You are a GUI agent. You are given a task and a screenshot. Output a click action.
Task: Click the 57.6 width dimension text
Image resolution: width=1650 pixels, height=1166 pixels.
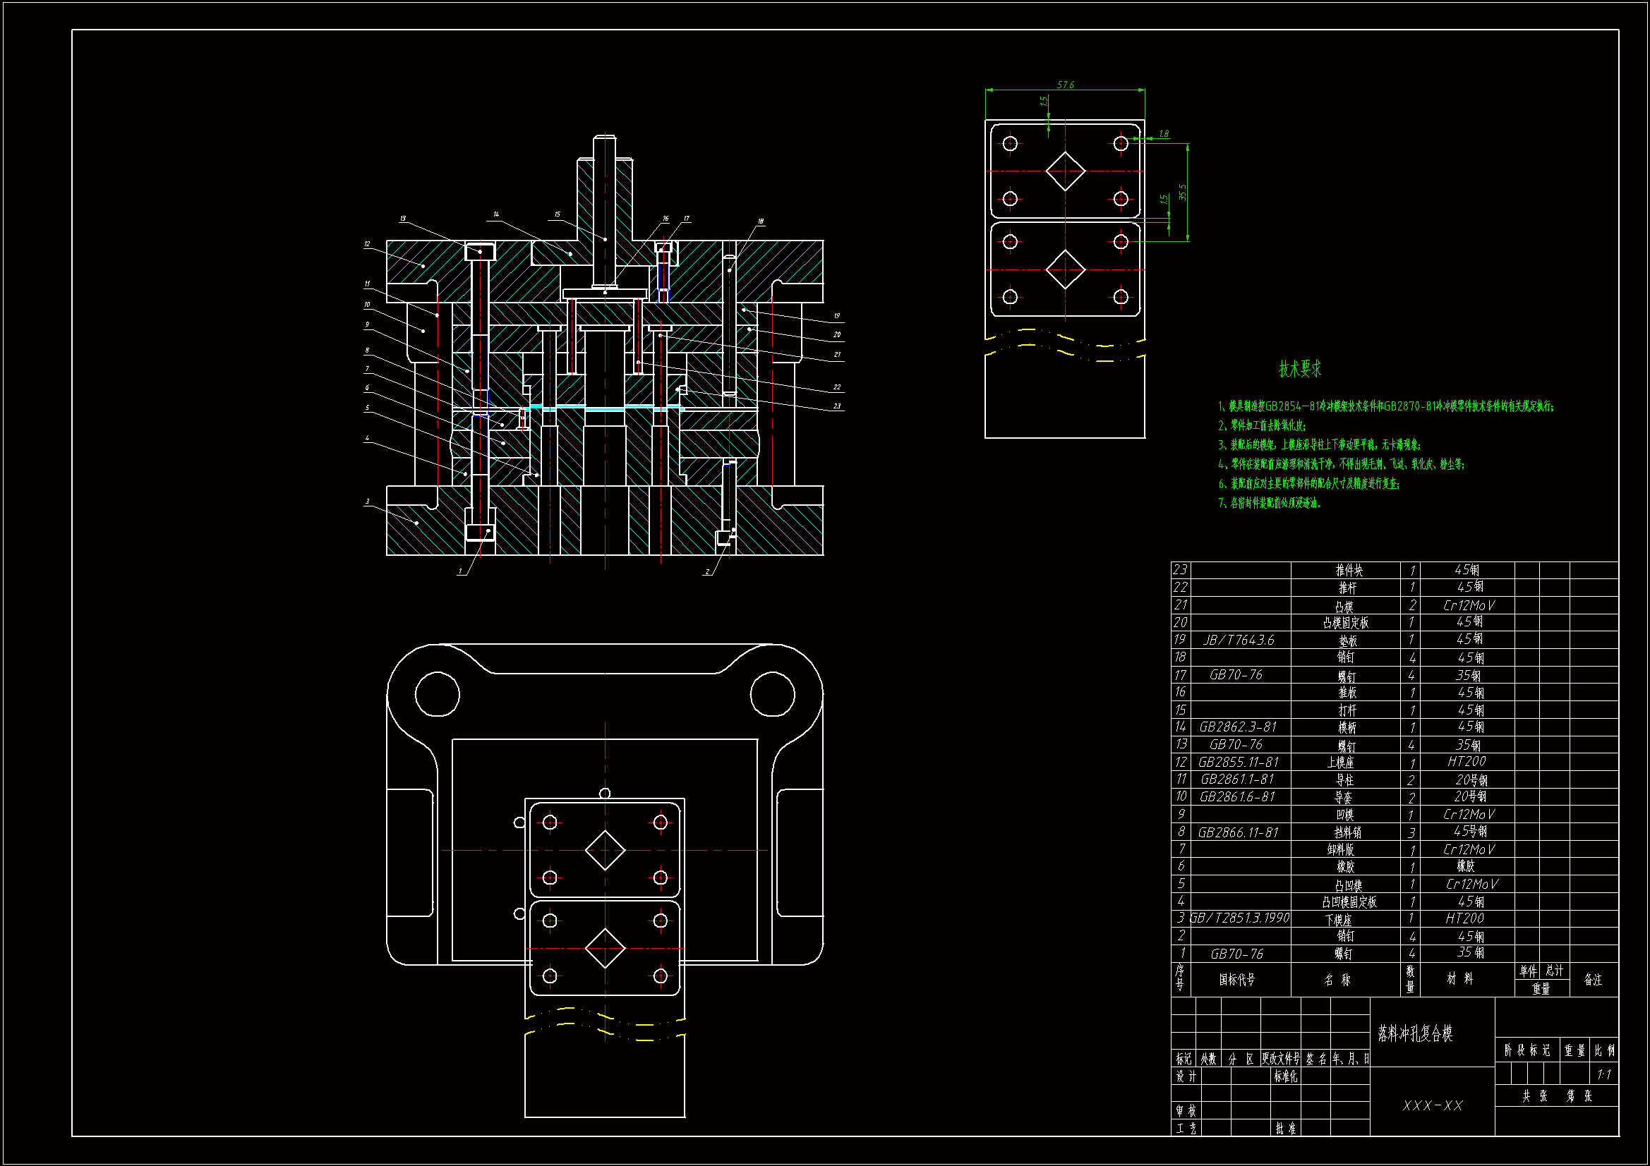pos(1065,85)
